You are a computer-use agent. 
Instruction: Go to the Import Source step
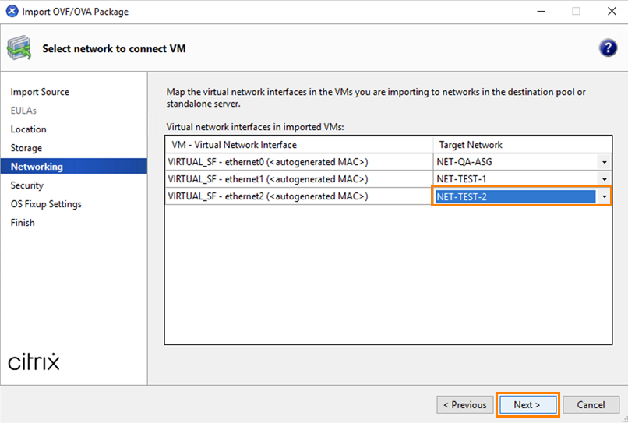(x=40, y=92)
